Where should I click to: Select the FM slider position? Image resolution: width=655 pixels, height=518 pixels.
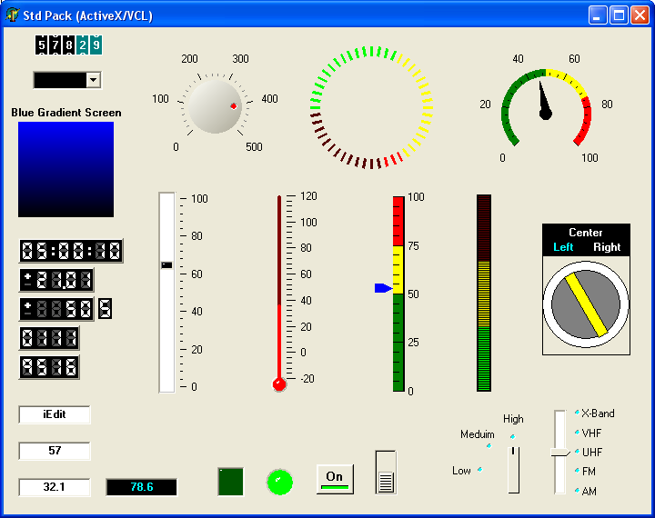577,471
